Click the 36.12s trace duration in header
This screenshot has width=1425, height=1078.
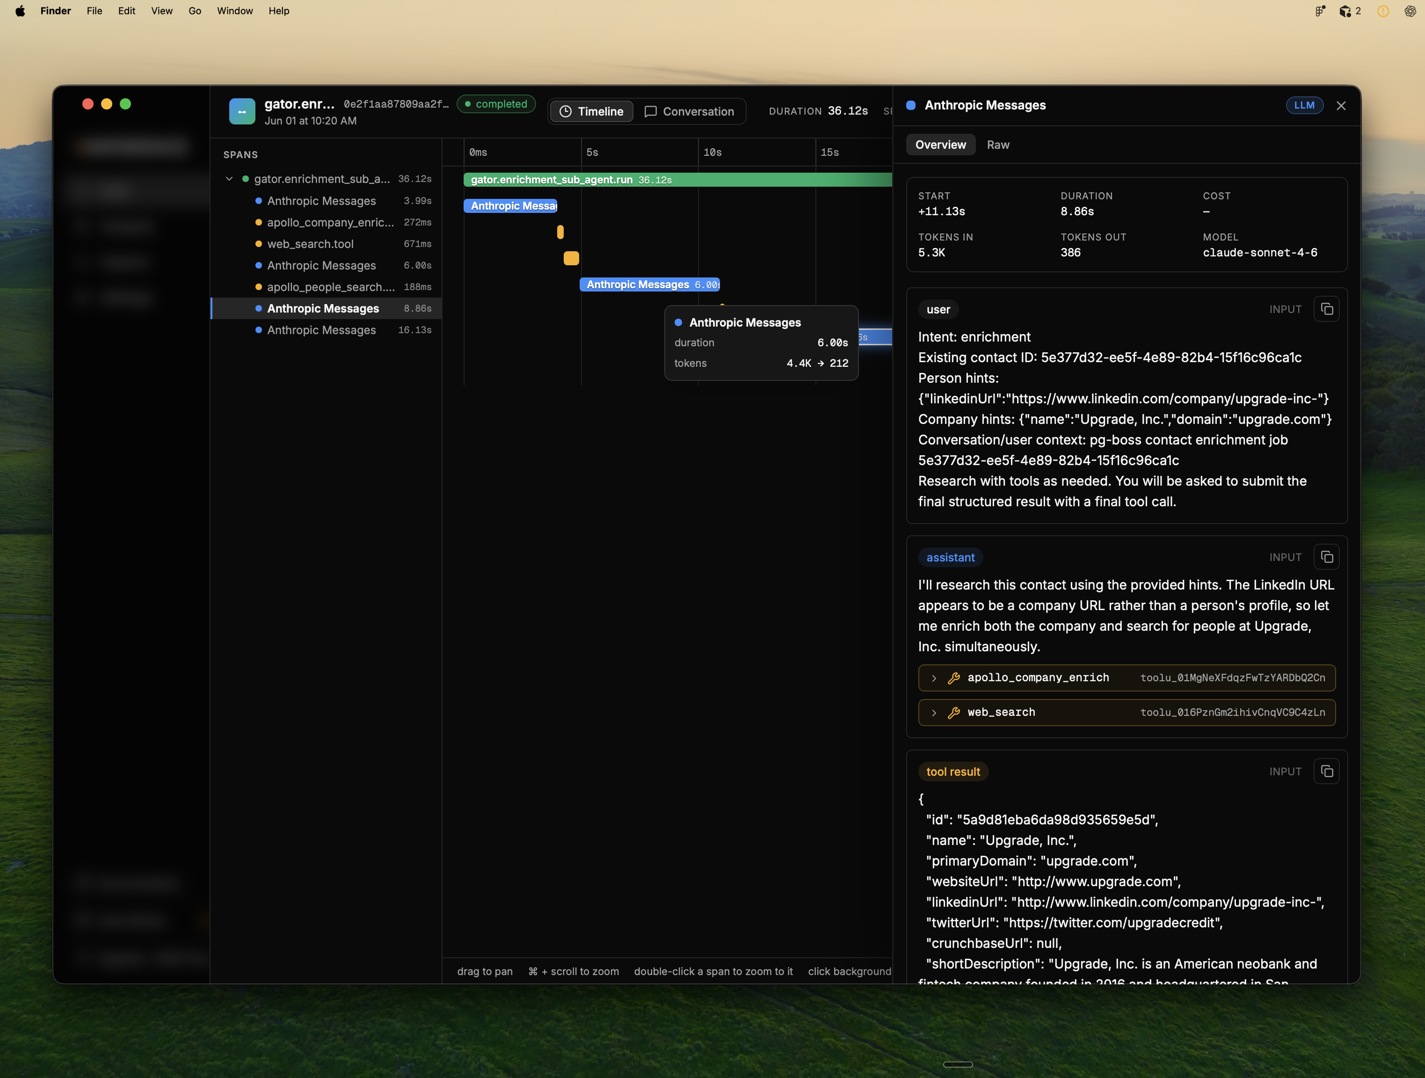click(x=848, y=111)
